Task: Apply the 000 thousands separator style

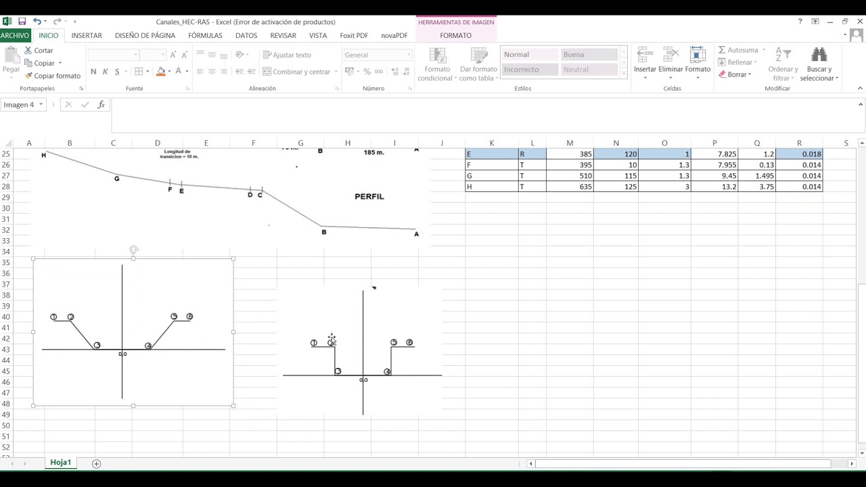Action: coord(378,72)
